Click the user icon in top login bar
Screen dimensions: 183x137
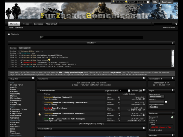114,2
